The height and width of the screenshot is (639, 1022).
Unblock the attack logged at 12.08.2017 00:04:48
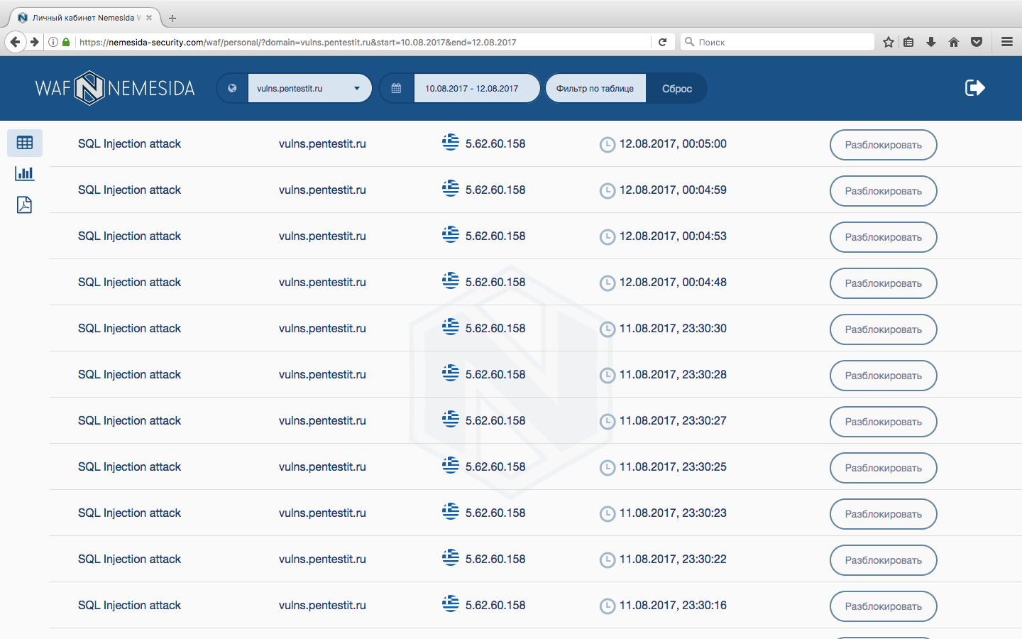point(884,283)
